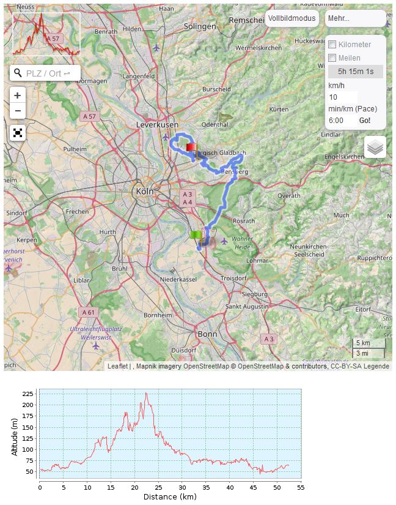The width and height of the screenshot is (396, 505).
Task: Click the green start flag marker
Action: pos(196,235)
